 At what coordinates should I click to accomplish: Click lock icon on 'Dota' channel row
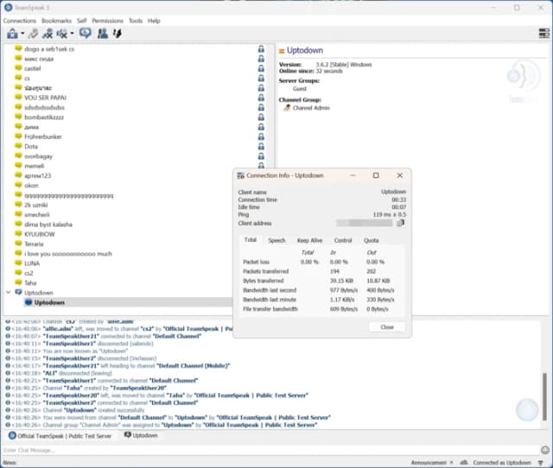[x=261, y=146]
